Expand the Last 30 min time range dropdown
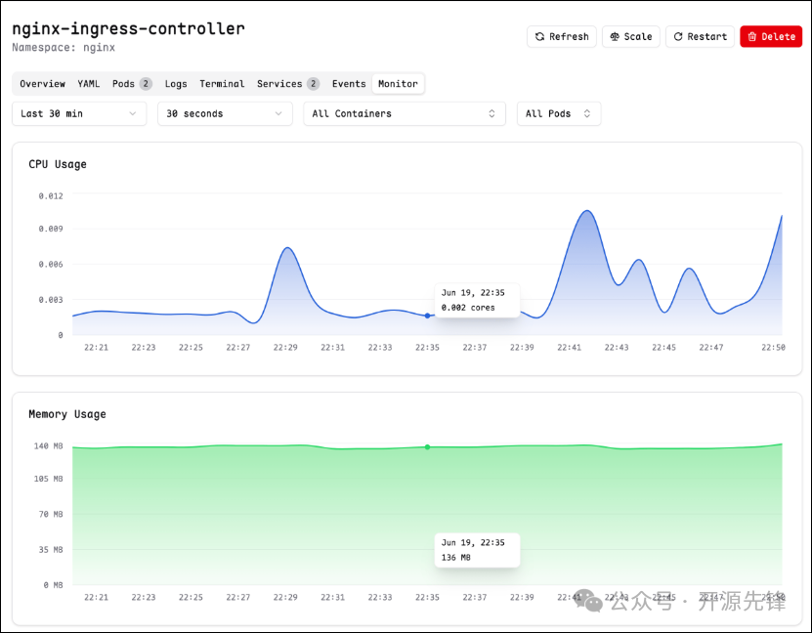The height and width of the screenshot is (633, 812). click(x=79, y=113)
